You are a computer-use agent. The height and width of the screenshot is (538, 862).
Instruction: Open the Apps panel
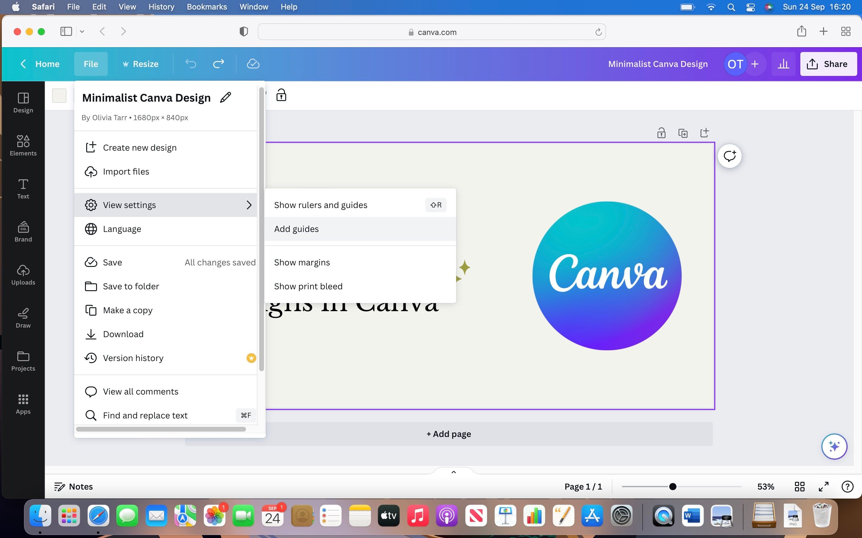tap(23, 404)
